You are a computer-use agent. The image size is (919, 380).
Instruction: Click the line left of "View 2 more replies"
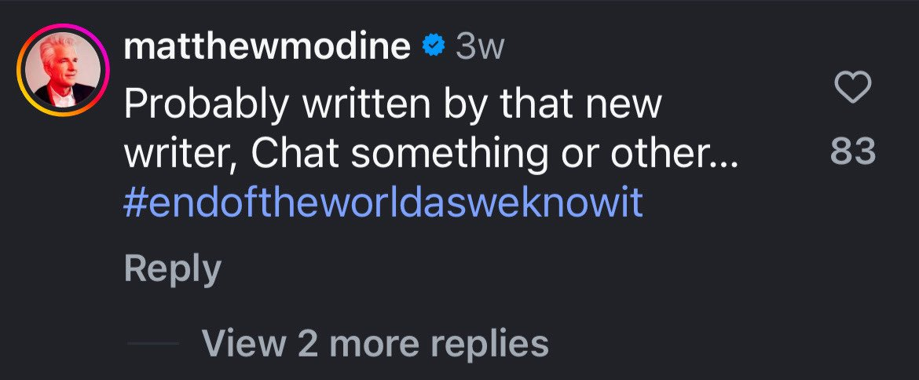152,344
